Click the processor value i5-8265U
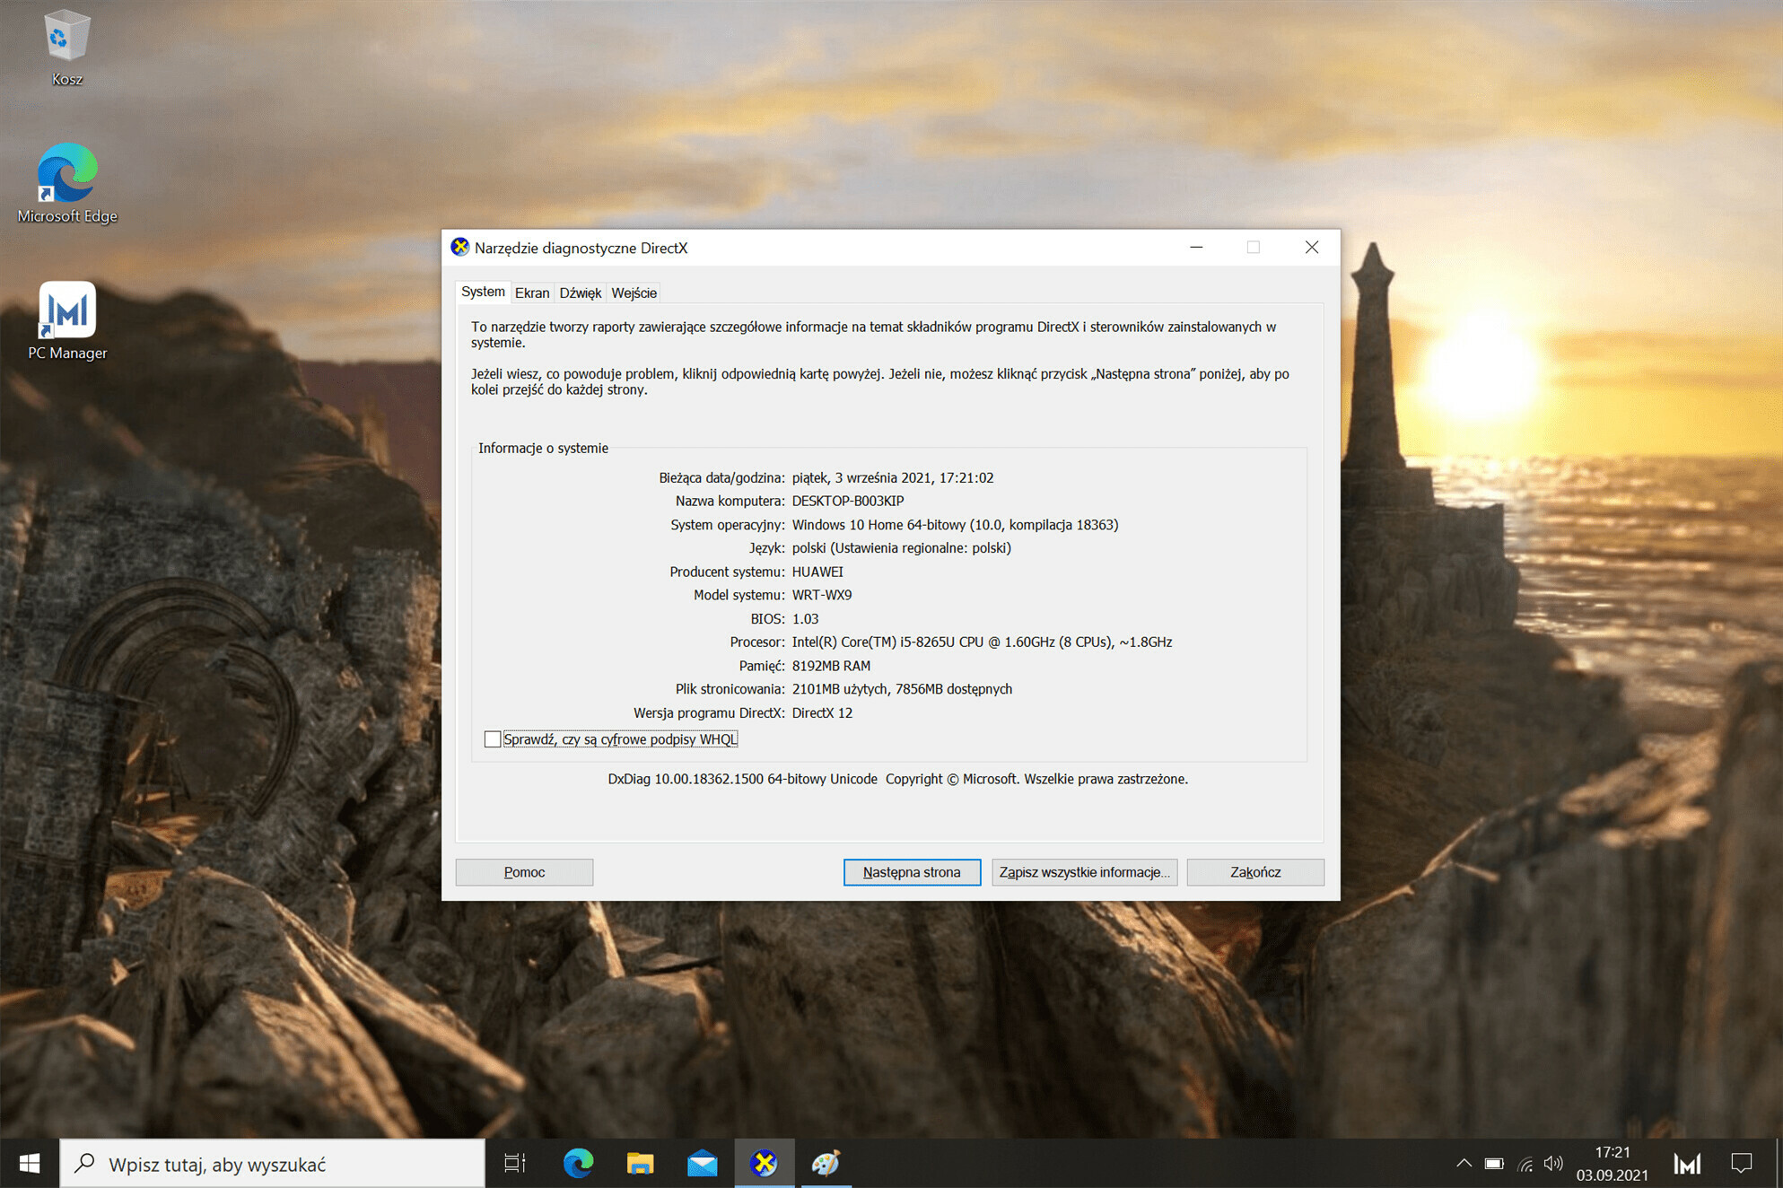1783x1188 pixels. (982, 642)
